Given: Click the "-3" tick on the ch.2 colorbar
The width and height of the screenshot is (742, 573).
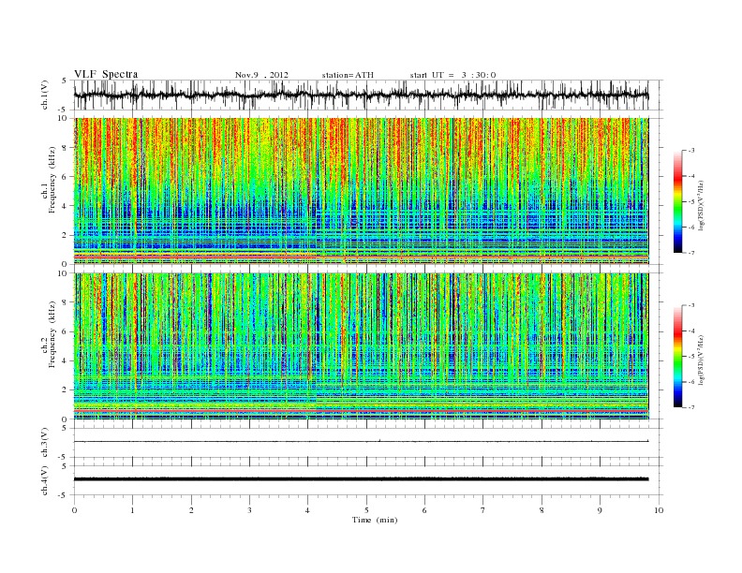Looking at the screenshot, I should tap(691, 305).
